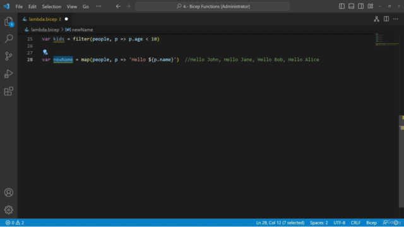The height and width of the screenshot is (227, 404).
Task: Open the Accounts menu
Action: point(9,192)
